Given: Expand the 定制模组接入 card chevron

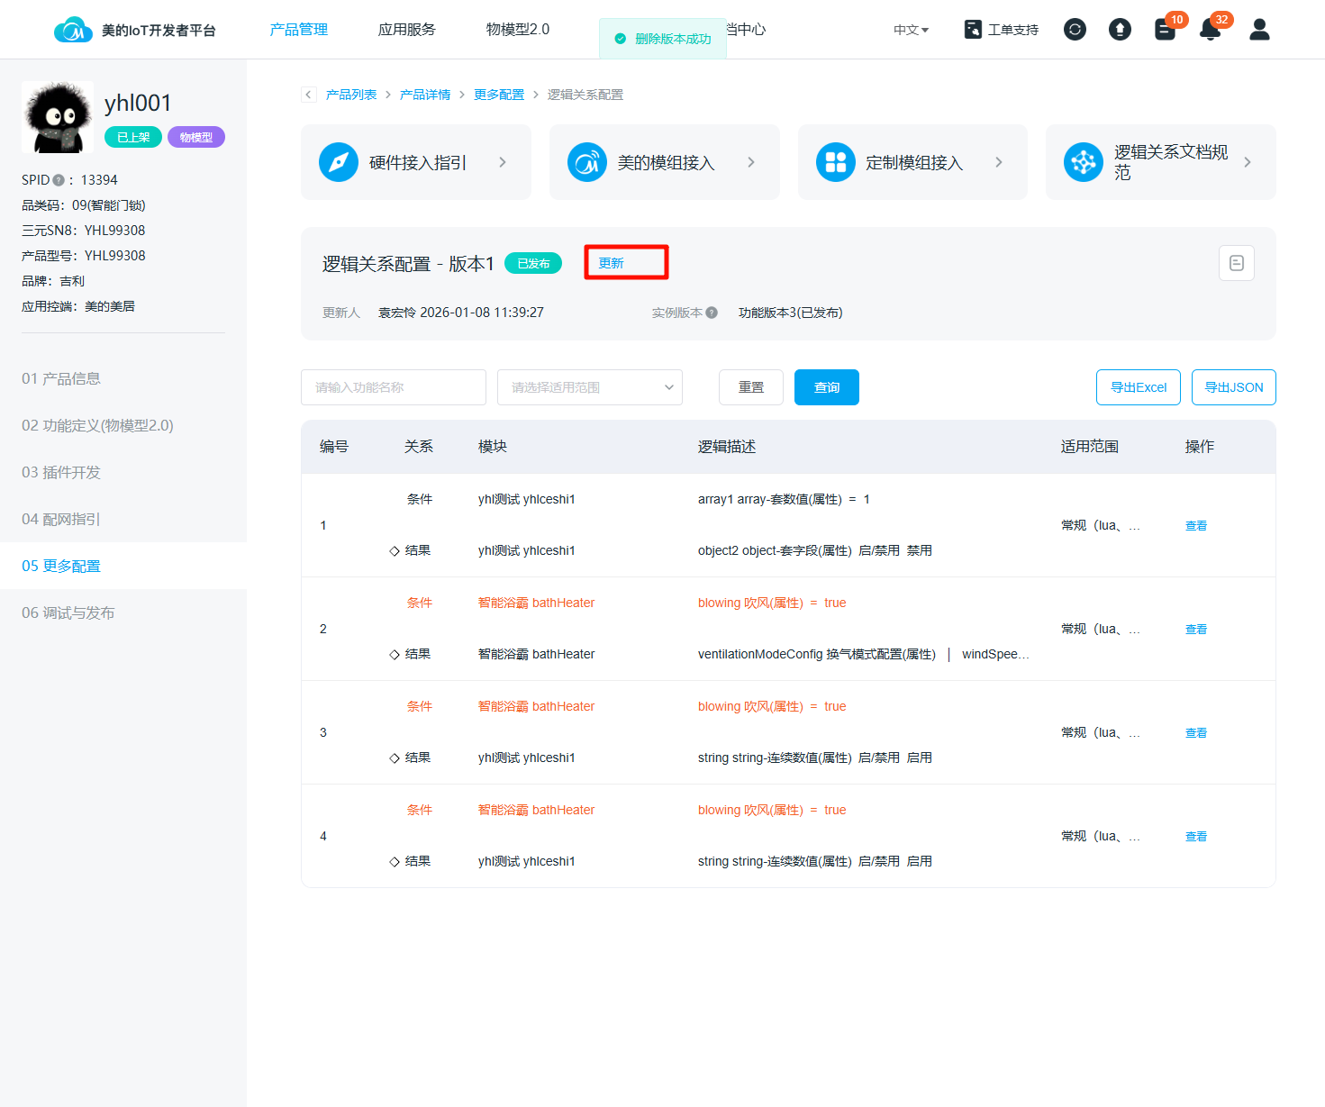Looking at the screenshot, I should point(999,162).
